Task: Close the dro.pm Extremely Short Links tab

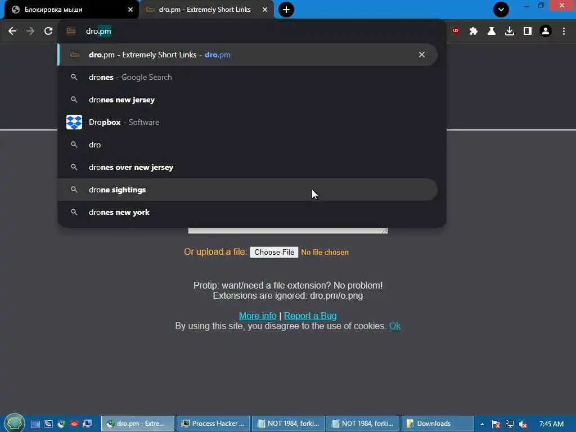Action: pos(265,10)
